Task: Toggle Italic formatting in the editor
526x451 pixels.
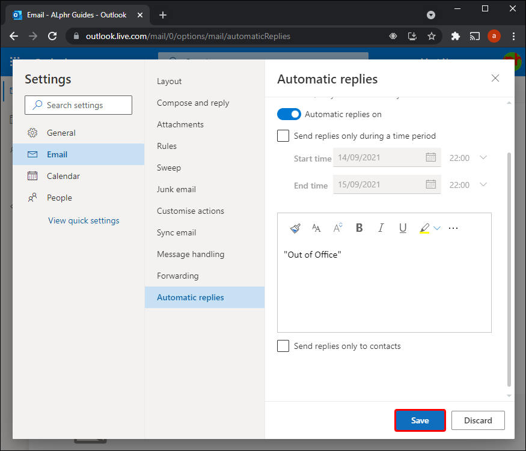Action: (381, 228)
